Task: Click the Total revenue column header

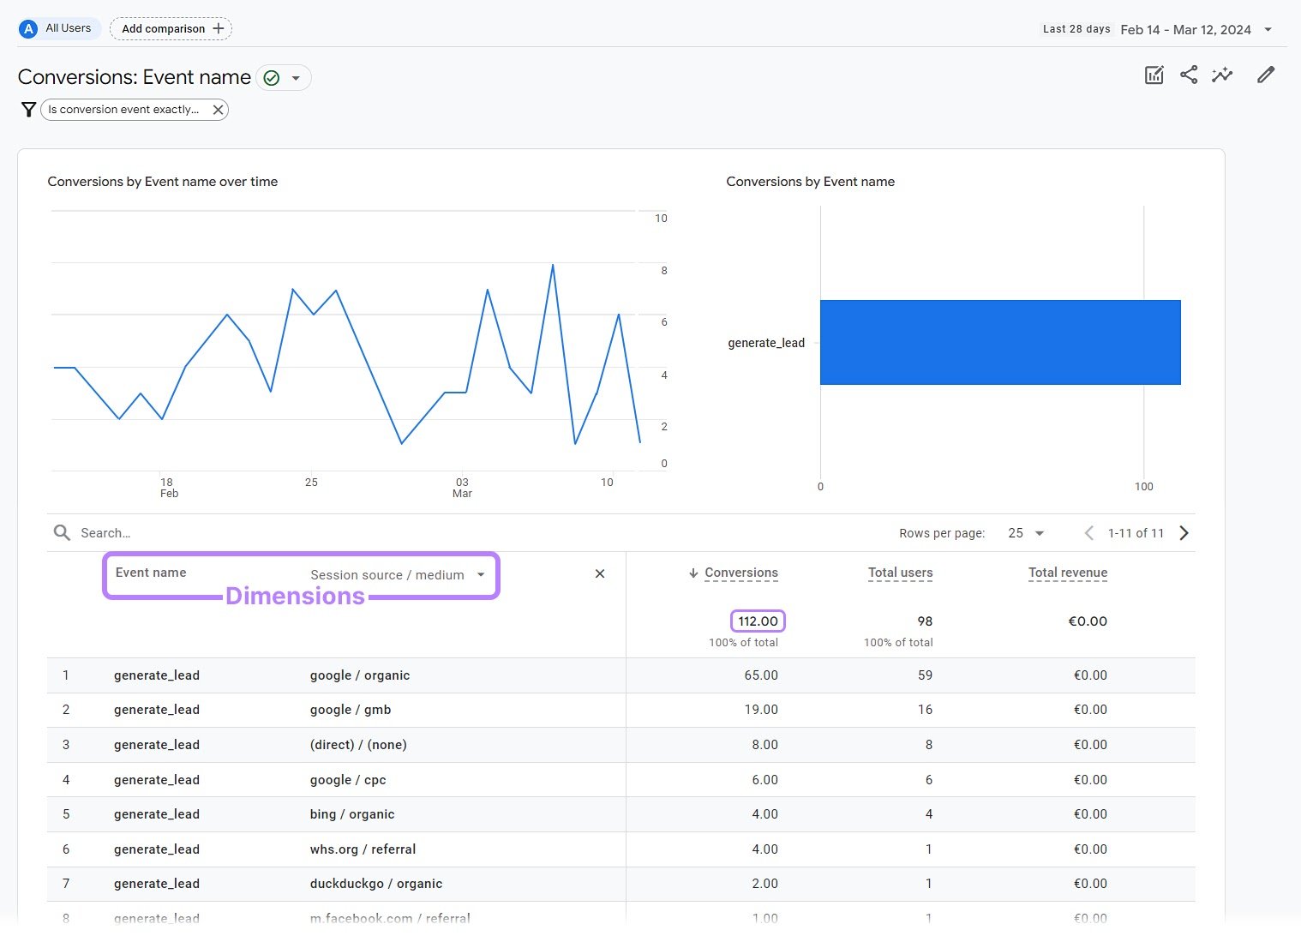Action: [x=1067, y=573]
